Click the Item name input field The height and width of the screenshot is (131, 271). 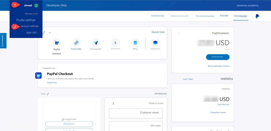(136, 126)
